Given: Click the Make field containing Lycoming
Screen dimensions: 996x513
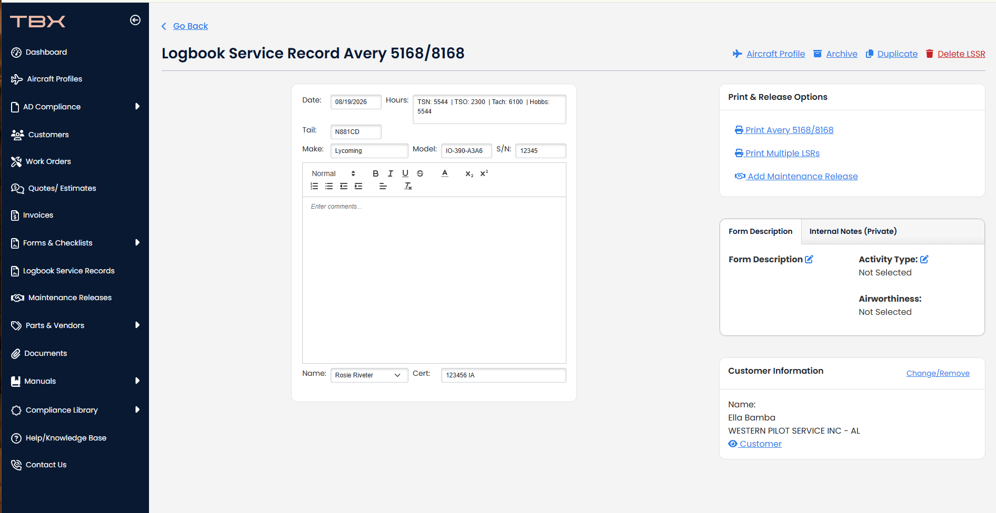Looking at the screenshot, I should (369, 151).
